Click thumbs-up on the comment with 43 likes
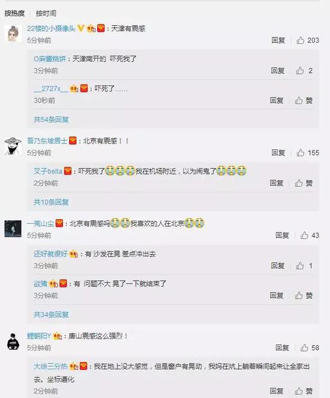The width and height of the screenshot is (330, 398). (x=304, y=235)
